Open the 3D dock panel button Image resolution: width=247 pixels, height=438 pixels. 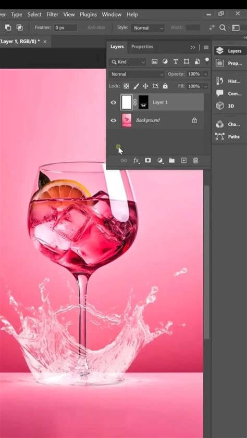click(230, 106)
